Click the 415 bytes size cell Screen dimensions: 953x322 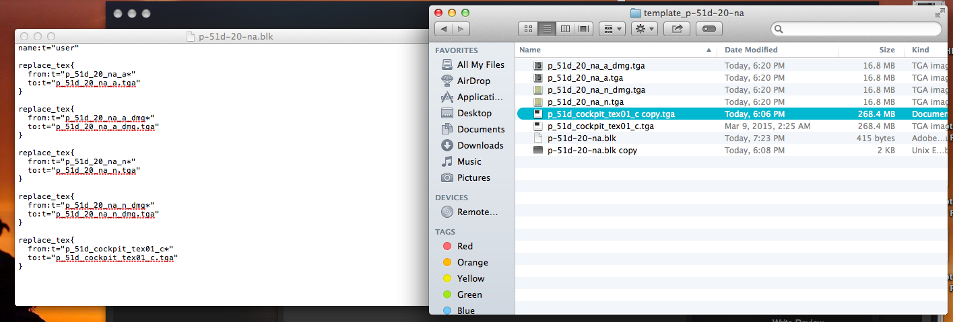(x=878, y=138)
